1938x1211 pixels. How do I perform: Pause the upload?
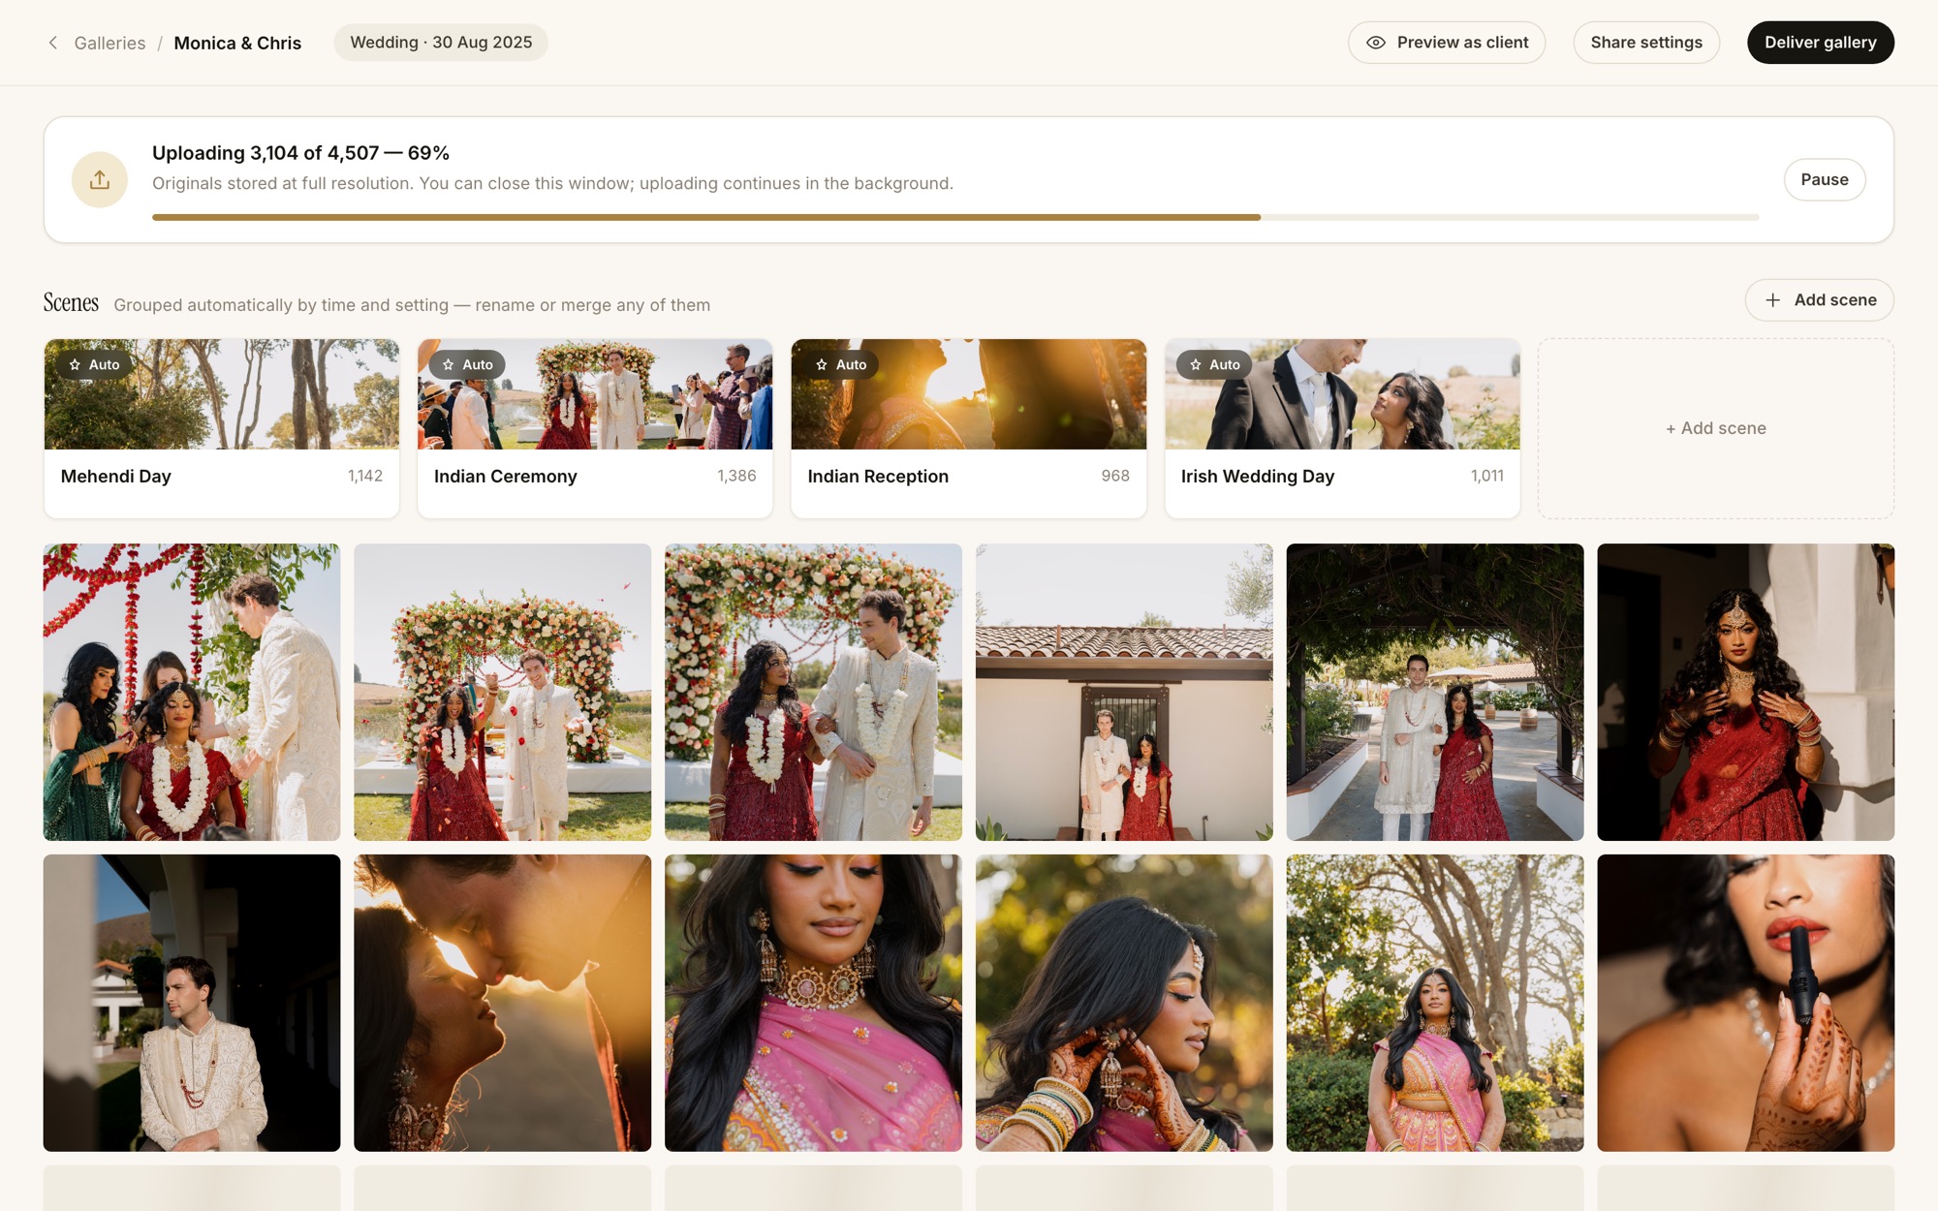pos(1824,179)
